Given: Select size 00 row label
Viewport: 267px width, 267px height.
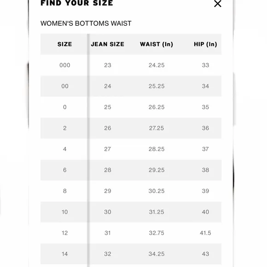Looking at the screenshot, I should [x=65, y=86].
